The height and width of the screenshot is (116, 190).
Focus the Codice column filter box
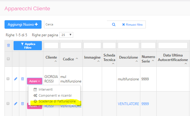pos(71,46)
